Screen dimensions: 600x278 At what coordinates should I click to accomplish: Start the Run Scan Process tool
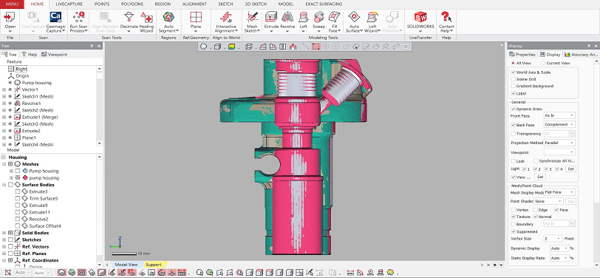click(x=78, y=22)
